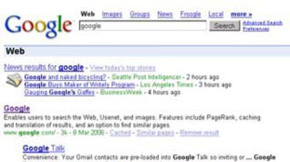Go to the Froogle tab
290x162 pixels.
tap(190, 14)
